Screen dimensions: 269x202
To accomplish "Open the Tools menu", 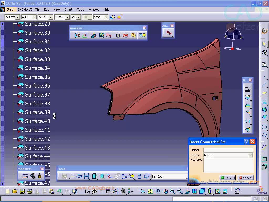I will (80, 9).
